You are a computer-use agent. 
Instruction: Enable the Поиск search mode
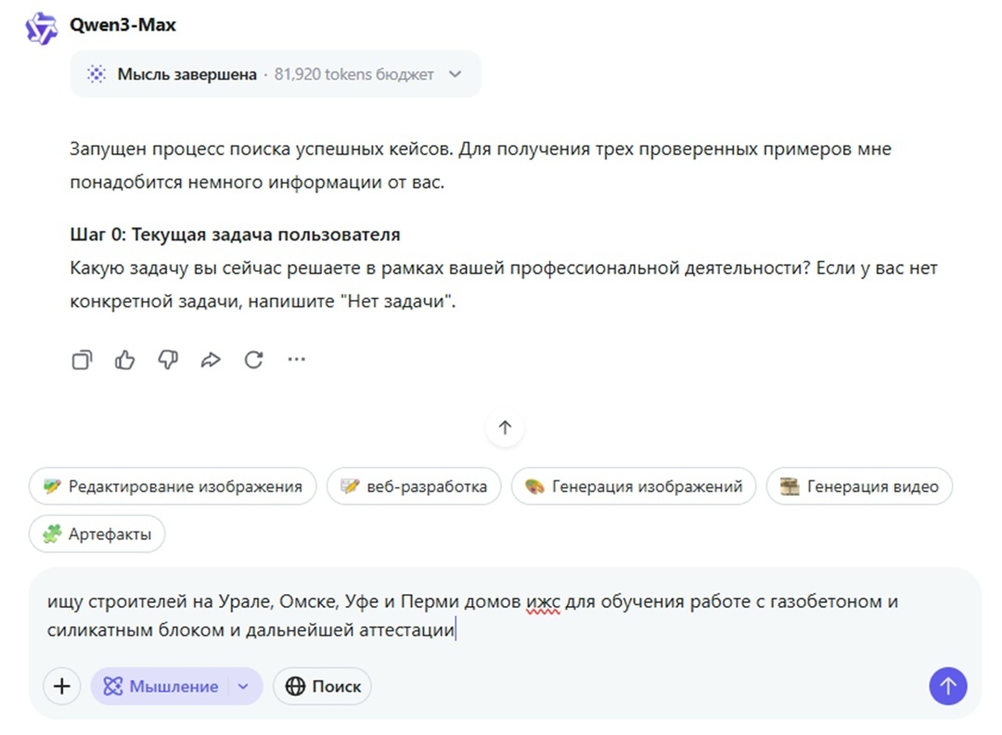pyautogui.click(x=322, y=686)
